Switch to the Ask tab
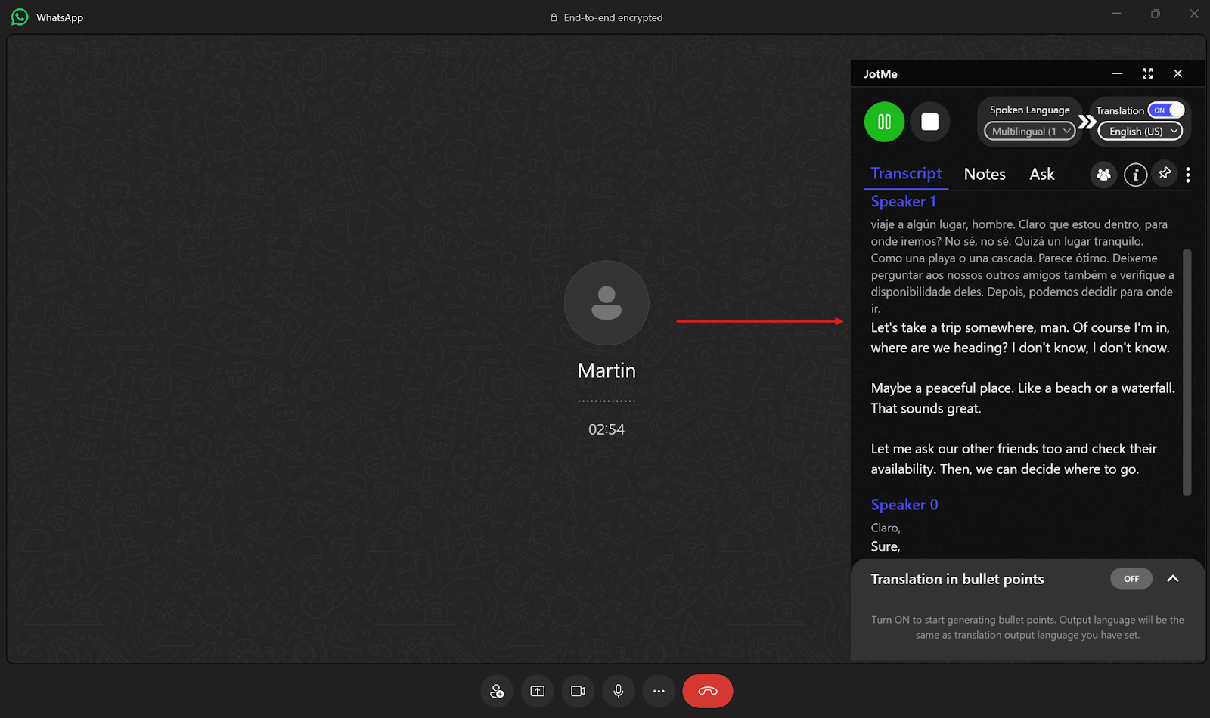The height and width of the screenshot is (718, 1210). (1041, 175)
